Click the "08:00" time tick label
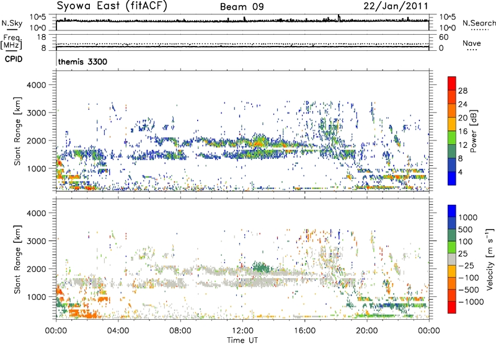This screenshot has width=496, height=344. 180,331
